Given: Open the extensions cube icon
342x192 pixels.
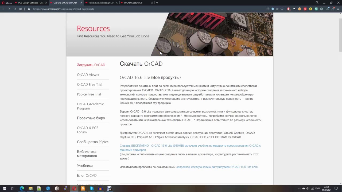Looking at the screenshot, I should [322, 9].
